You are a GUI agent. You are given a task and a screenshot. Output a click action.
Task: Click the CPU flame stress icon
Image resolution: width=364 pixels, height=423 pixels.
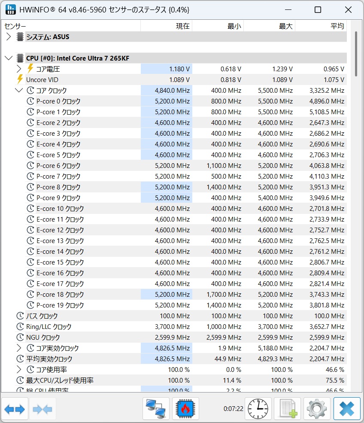[x=185, y=409]
